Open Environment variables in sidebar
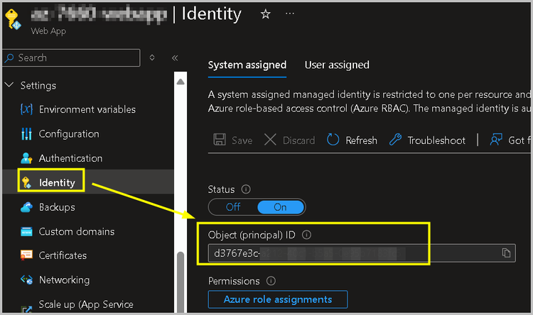Screen dimensions: 533x315 pos(87,109)
